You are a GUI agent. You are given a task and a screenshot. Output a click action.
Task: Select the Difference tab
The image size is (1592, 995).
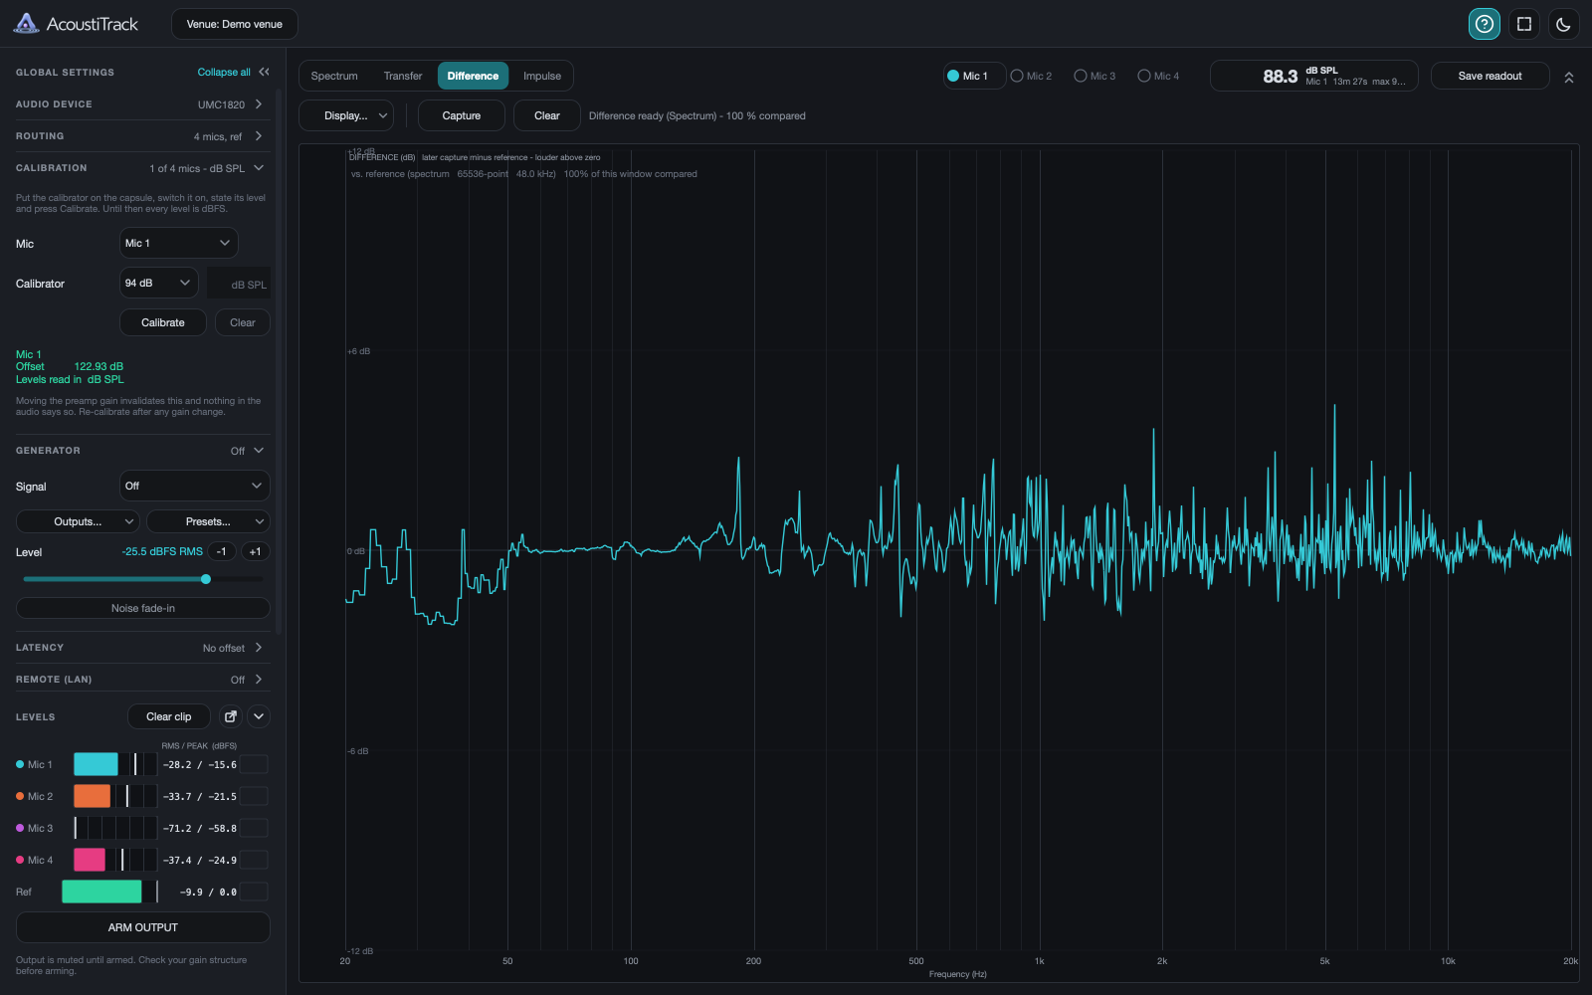473,76
